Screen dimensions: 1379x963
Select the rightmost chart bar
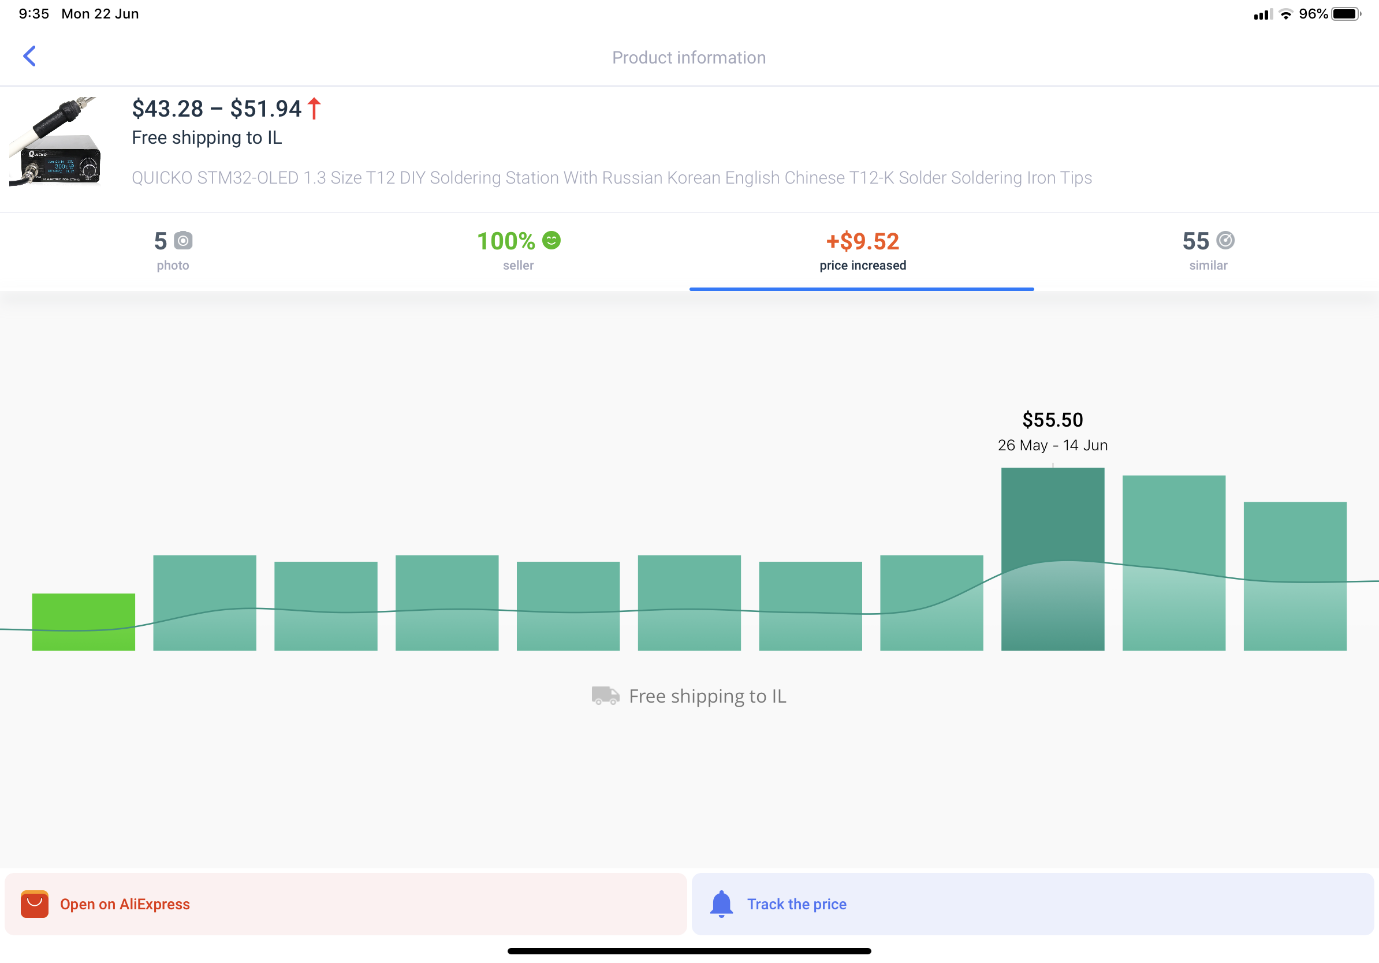(1294, 575)
